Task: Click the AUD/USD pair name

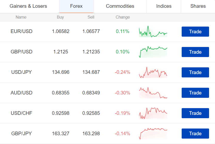Action: pyautogui.click(x=21, y=93)
